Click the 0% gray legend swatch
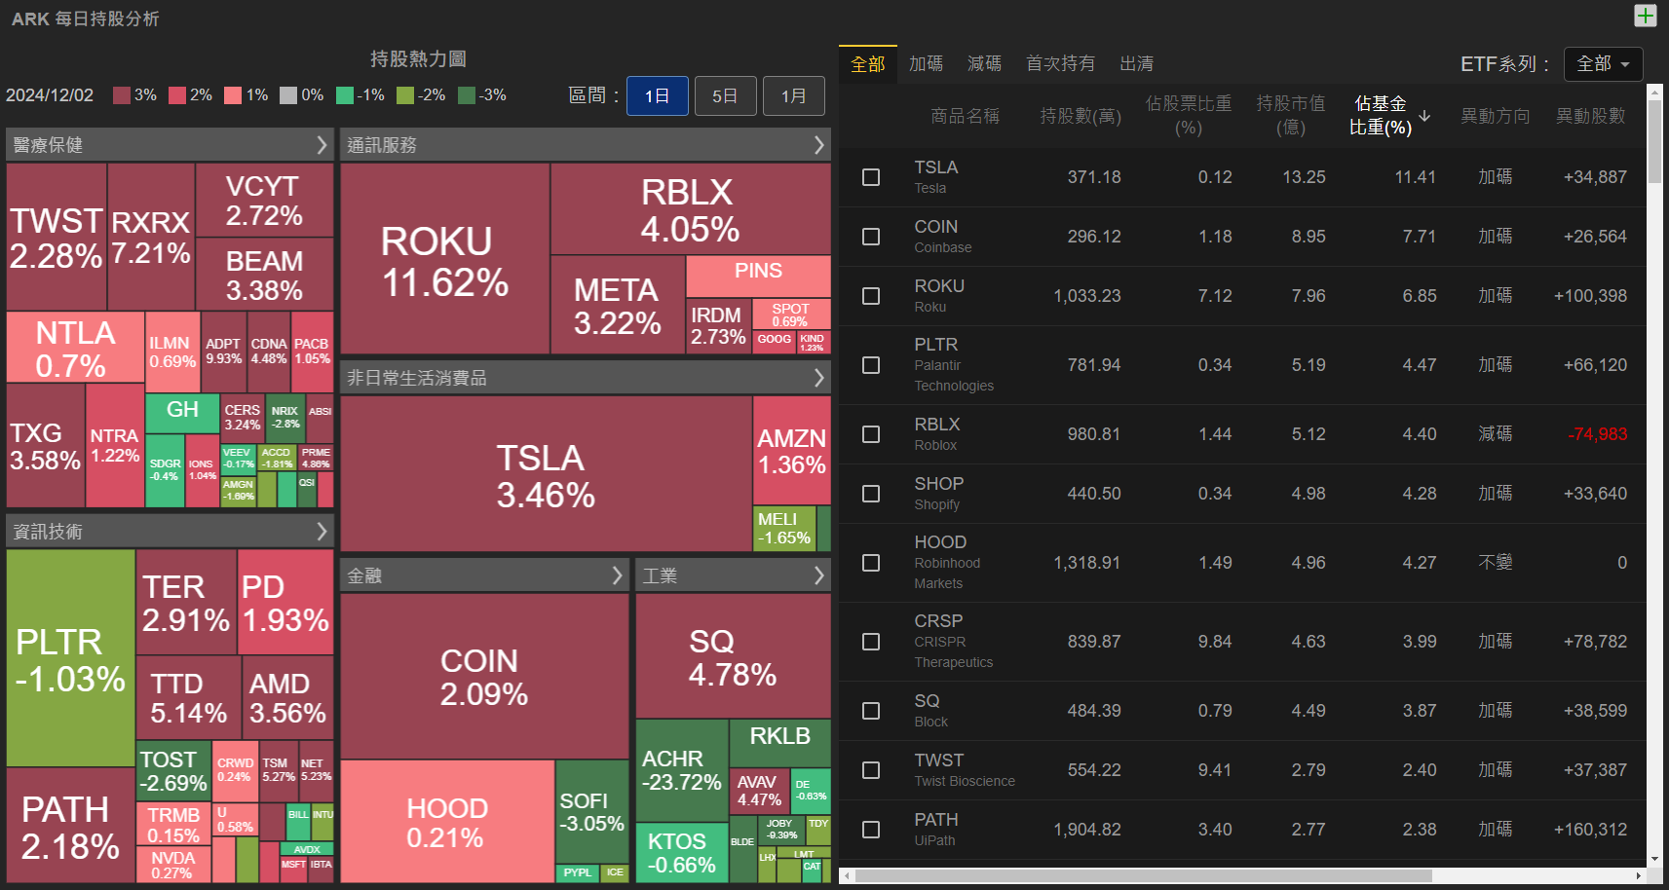The height and width of the screenshot is (890, 1669). click(x=288, y=95)
